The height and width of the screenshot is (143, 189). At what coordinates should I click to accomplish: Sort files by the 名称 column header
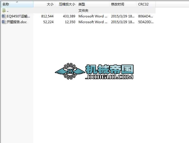pos(17,4)
